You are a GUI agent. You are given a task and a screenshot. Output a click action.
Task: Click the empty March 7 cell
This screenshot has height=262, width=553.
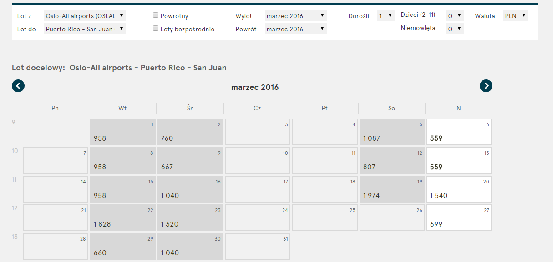[56, 161]
